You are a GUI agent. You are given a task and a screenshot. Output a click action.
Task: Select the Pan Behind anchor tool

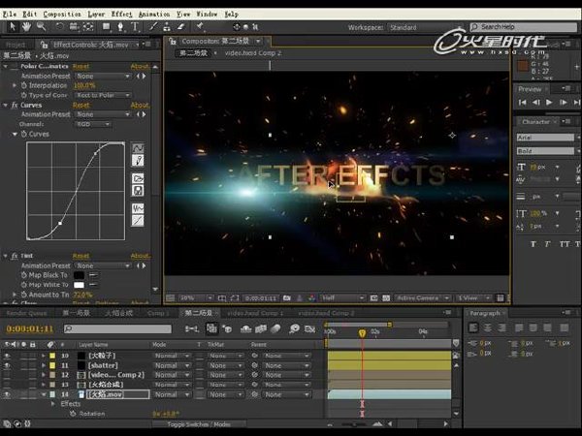[x=88, y=27]
